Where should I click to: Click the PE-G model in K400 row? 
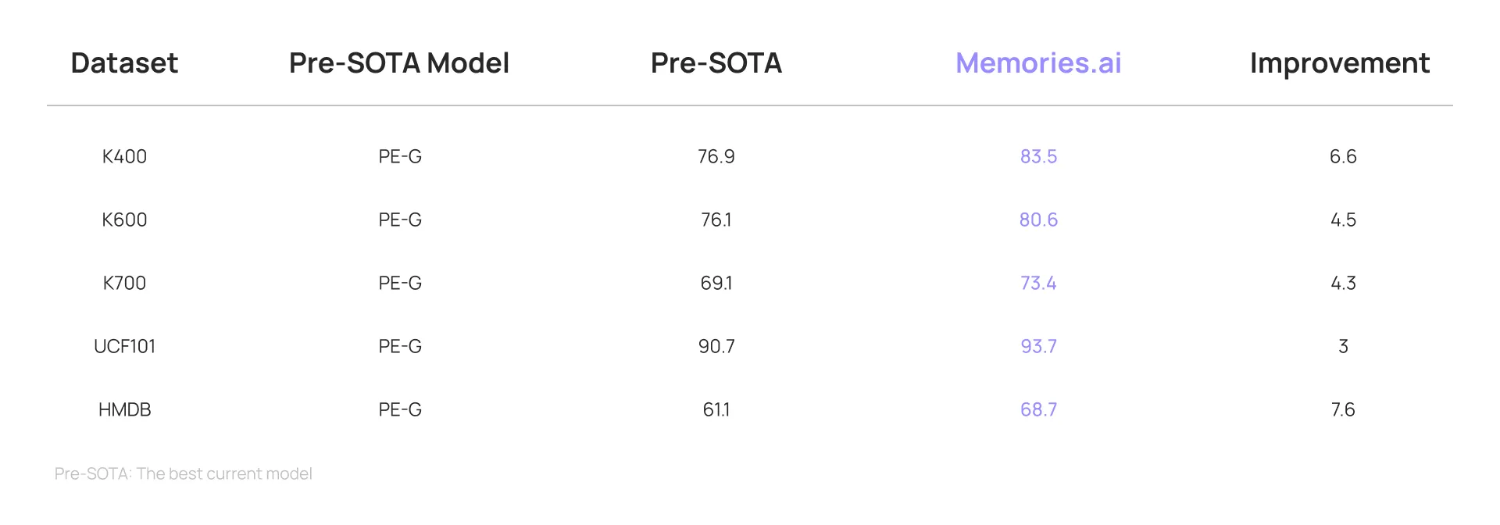coord(399,156)
